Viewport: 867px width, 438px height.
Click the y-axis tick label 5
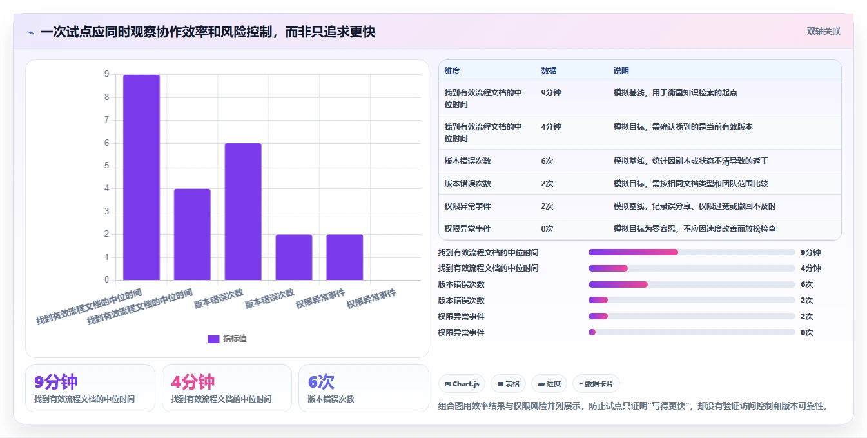tap(107, 166)
